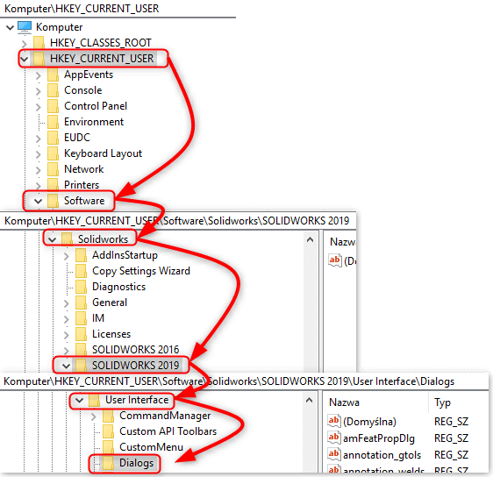
Task: Click the Copy Settings Wizard folder icon
Action: pos(81,271)
